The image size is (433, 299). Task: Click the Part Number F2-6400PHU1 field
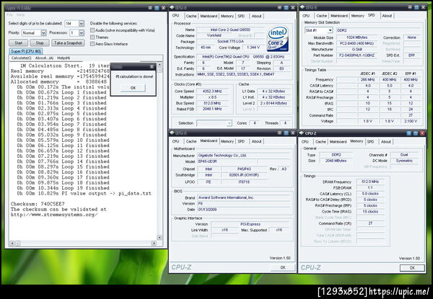point(357,55)
